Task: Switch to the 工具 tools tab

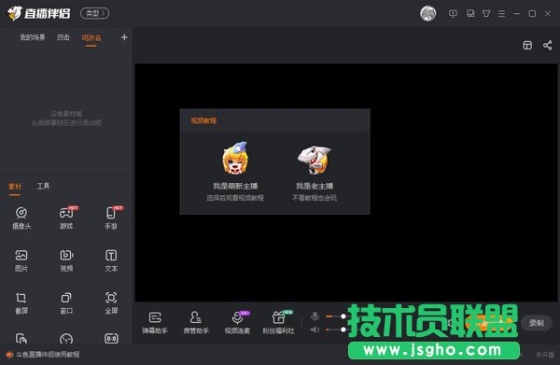Action: (43, 186)
